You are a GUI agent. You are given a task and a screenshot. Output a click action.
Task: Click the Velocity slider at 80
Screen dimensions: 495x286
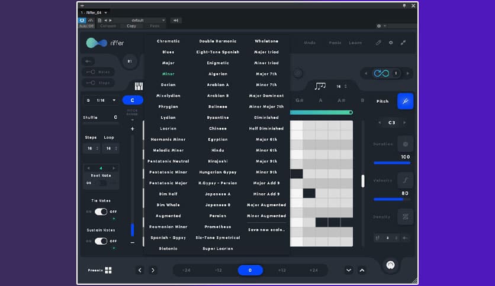tap(392, 199)
